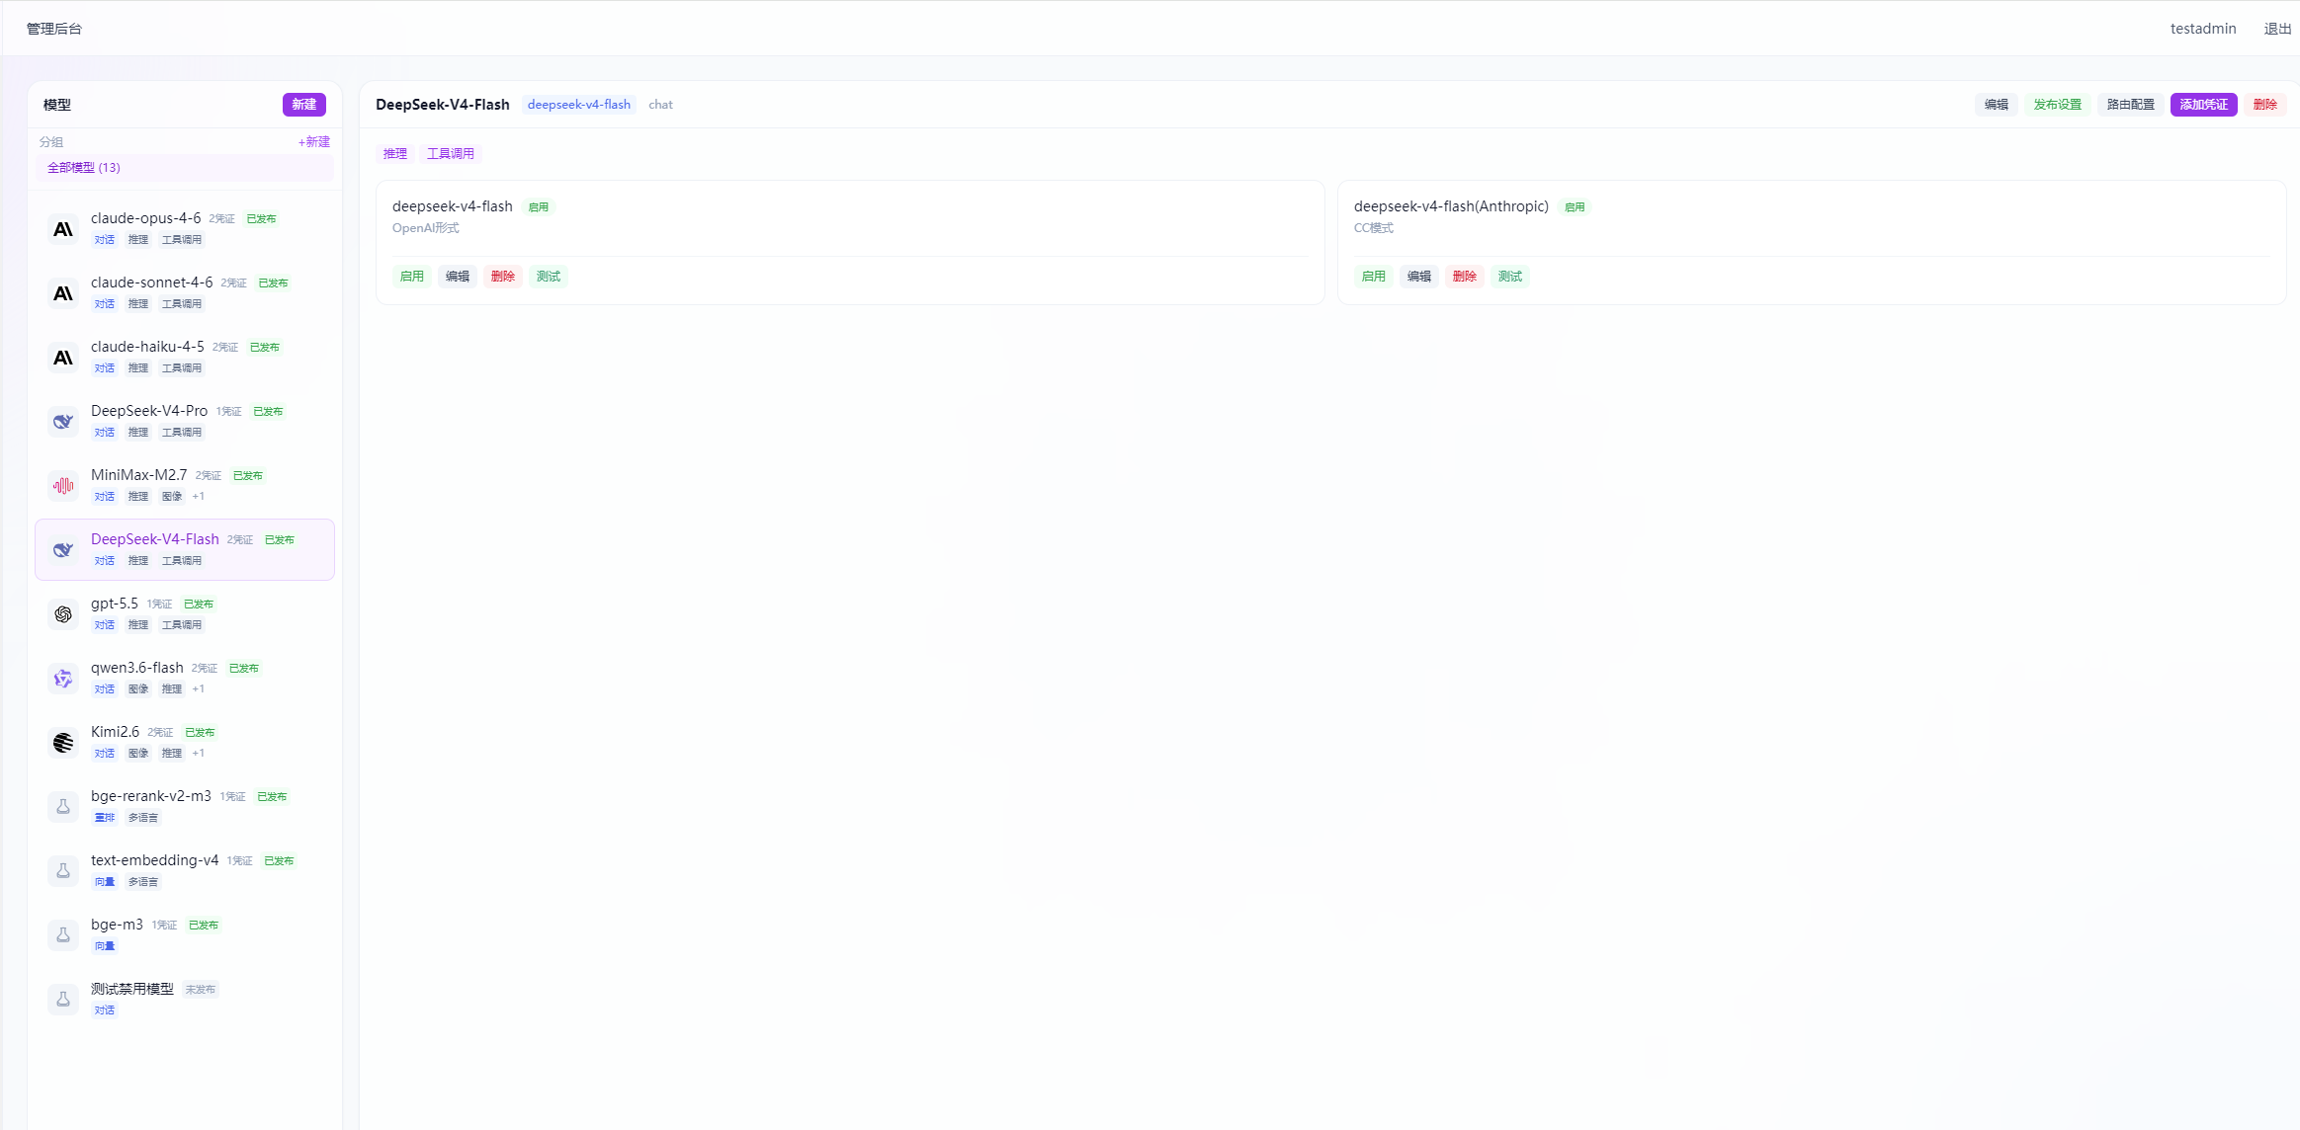This screenshot has width=2300, height=1130.
Task: Select the flask icon beside text-embedding-v4
Action: (63, 871)
